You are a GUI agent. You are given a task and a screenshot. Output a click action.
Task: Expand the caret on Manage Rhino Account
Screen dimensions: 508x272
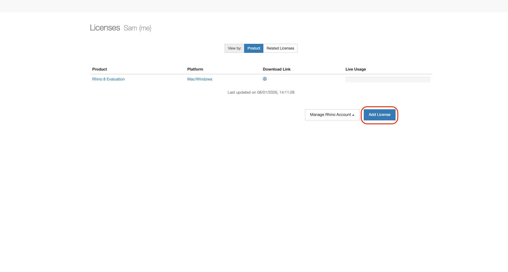[x=353, y=115]
